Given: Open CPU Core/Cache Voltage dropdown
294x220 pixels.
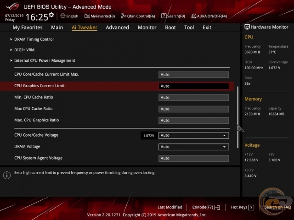Looking at the screenshot, I should [x=194, y=136].
